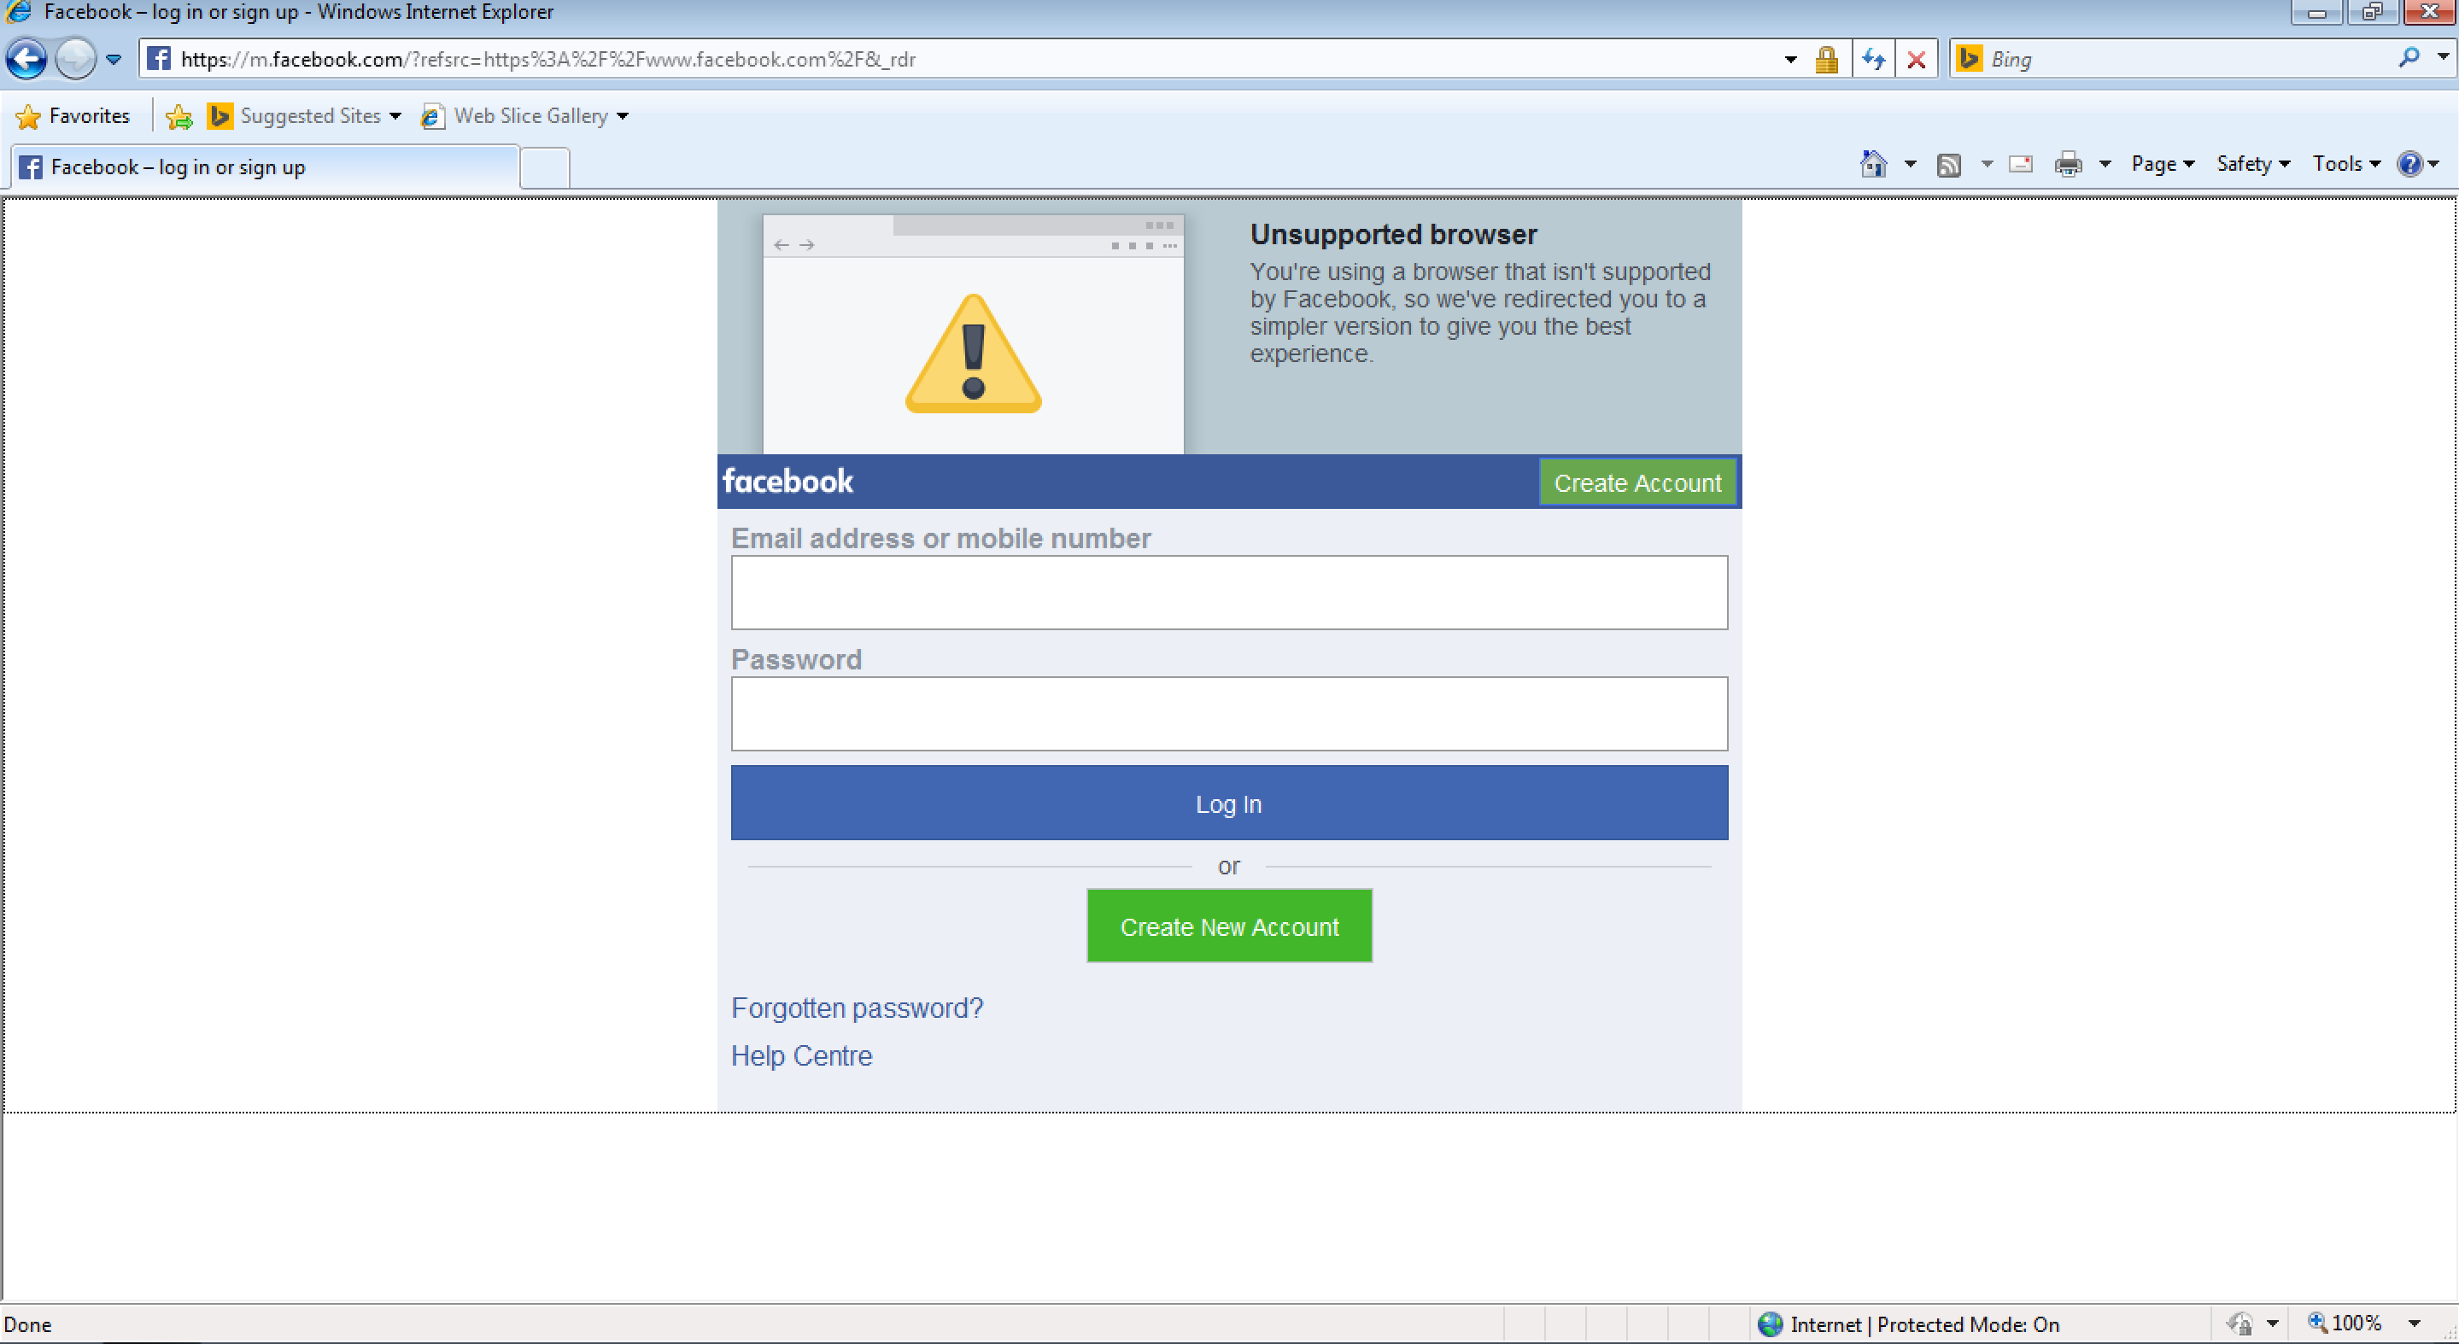The height and width of the screenshot is (1344, 2459).
Task: Open the Page menu
Action: (x=2162, y=164)
